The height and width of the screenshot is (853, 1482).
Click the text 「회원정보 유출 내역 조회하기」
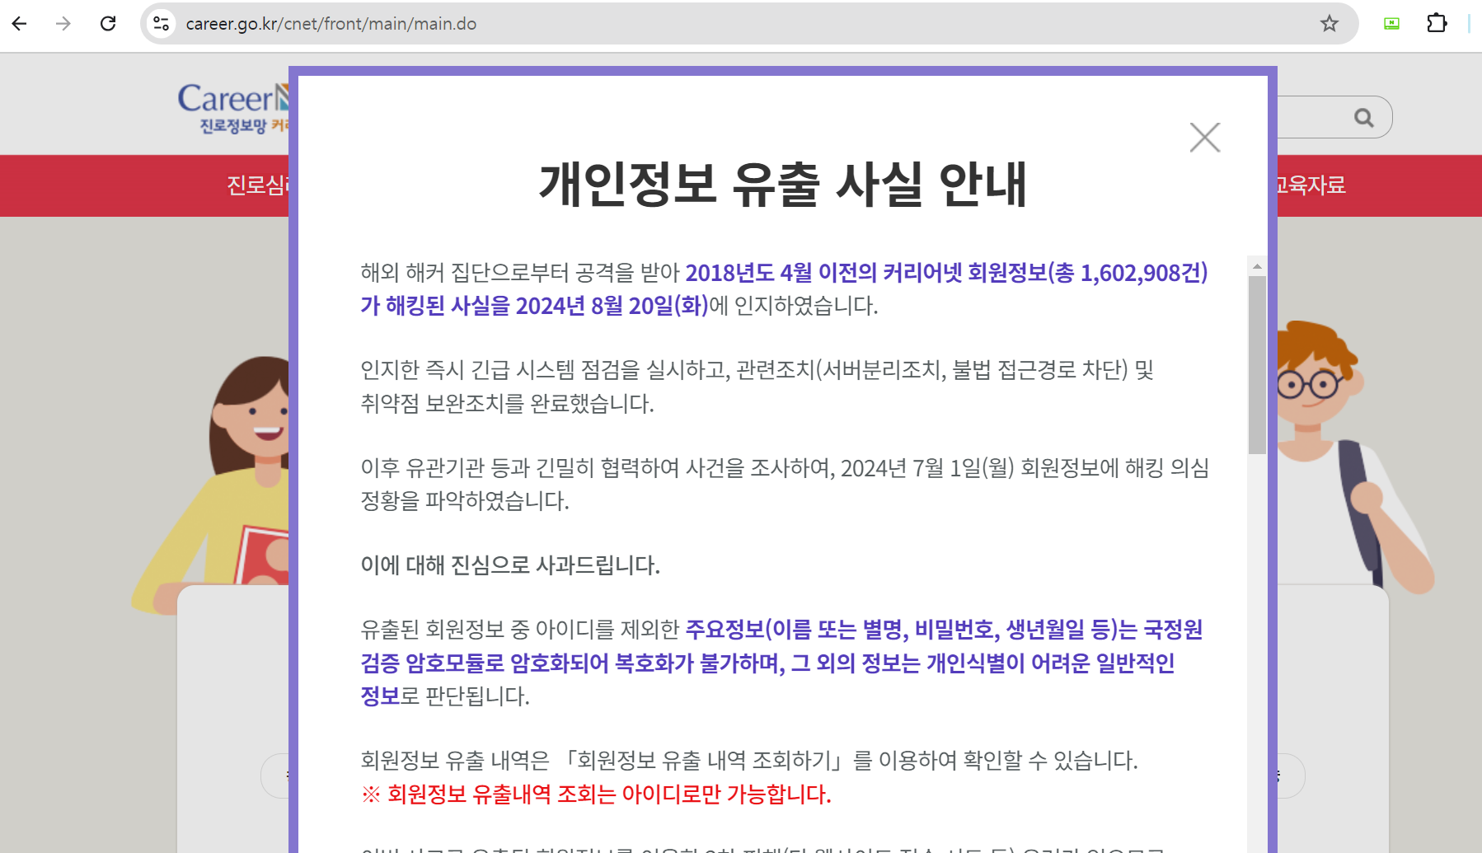703,760
